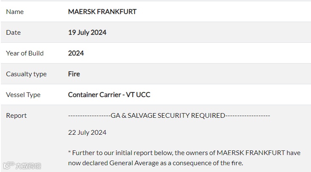The image size is (311, 172).
Task: Click the Casualty type label
Action: (26, 74)
